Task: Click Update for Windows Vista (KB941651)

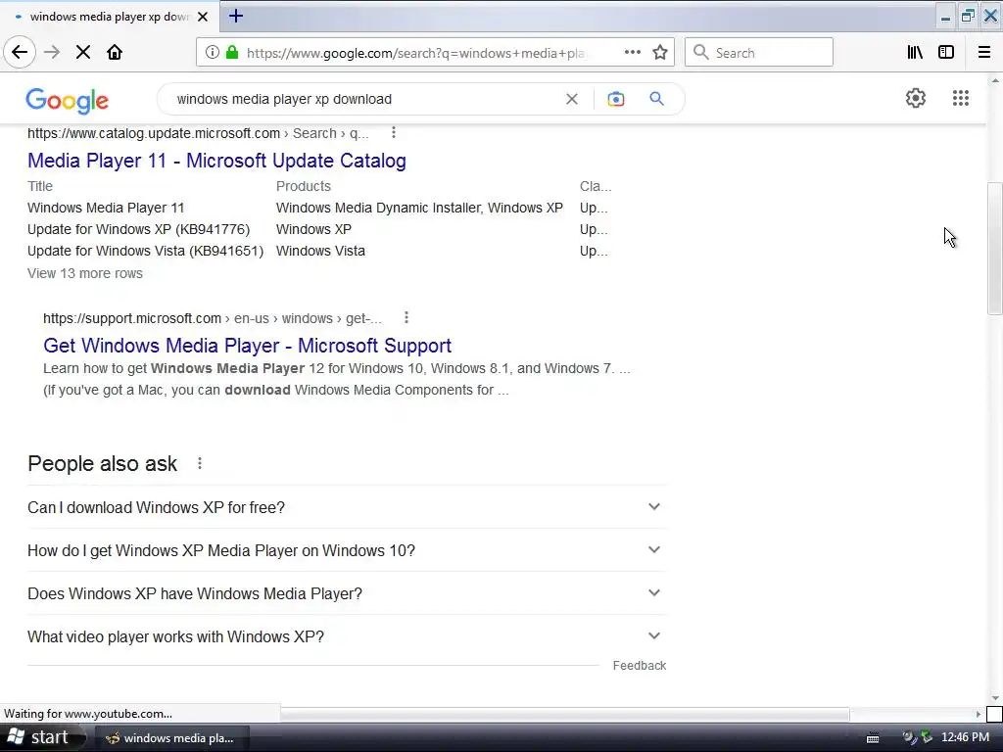Action: coord(145,251)
